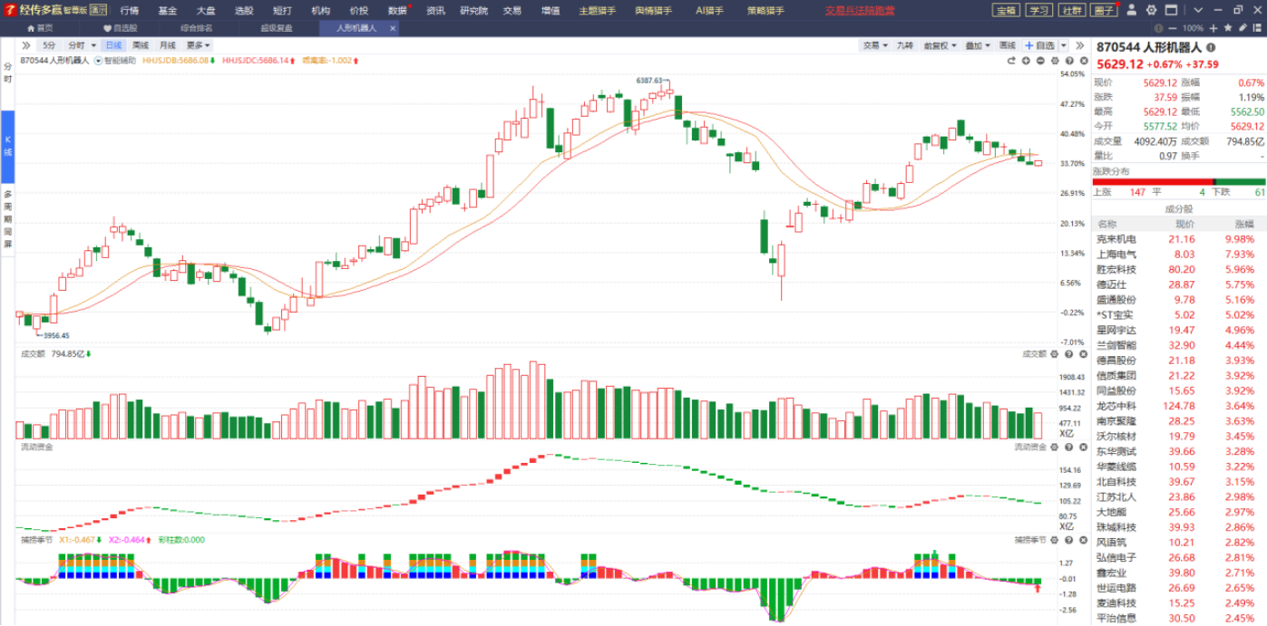
Task: Open the 选股 menu
Action: coord(244,11)
